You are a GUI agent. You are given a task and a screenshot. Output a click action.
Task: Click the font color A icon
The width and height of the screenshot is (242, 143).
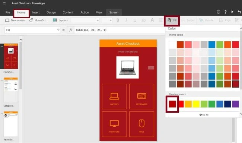pyautogui.click(x=152, y=20)
